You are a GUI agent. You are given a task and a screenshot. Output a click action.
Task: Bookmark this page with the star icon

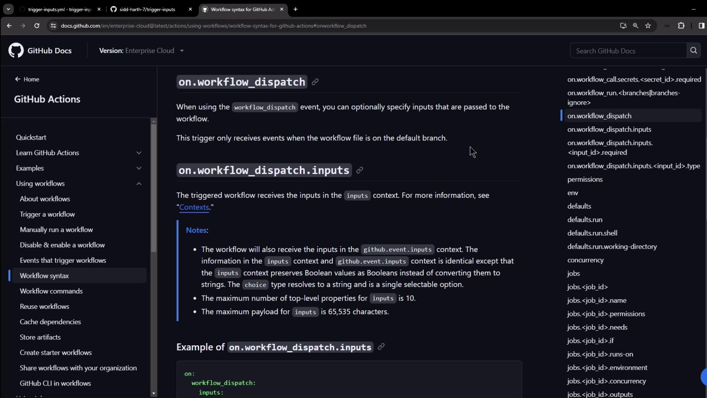(648, 26)
